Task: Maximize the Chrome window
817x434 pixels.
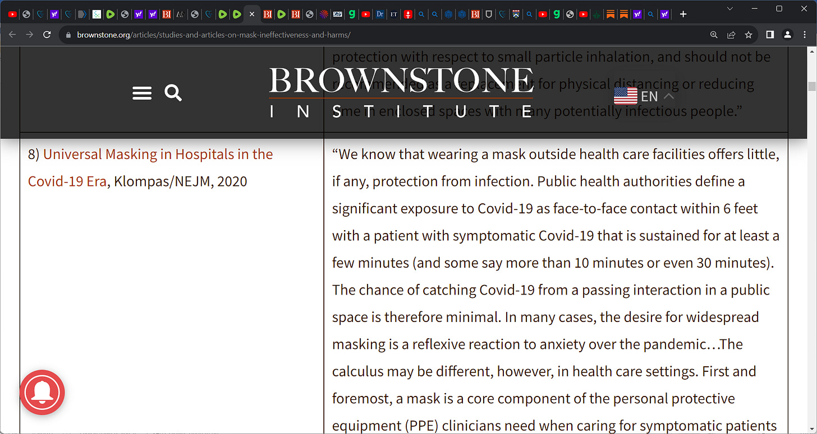Action: point(779,8)
